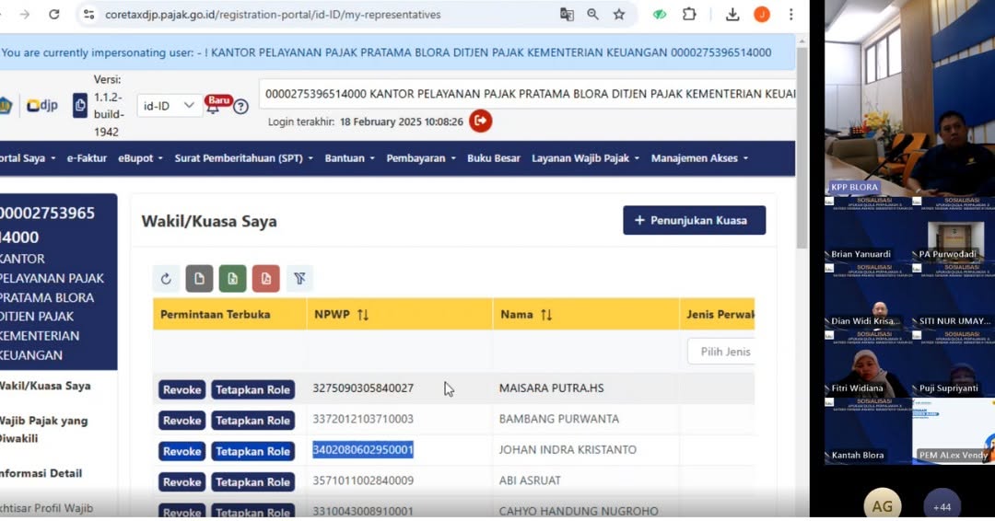Revoke JOHAN INDRA KRISTANTO representative
The image size is (995, 521).
point(182,451)
